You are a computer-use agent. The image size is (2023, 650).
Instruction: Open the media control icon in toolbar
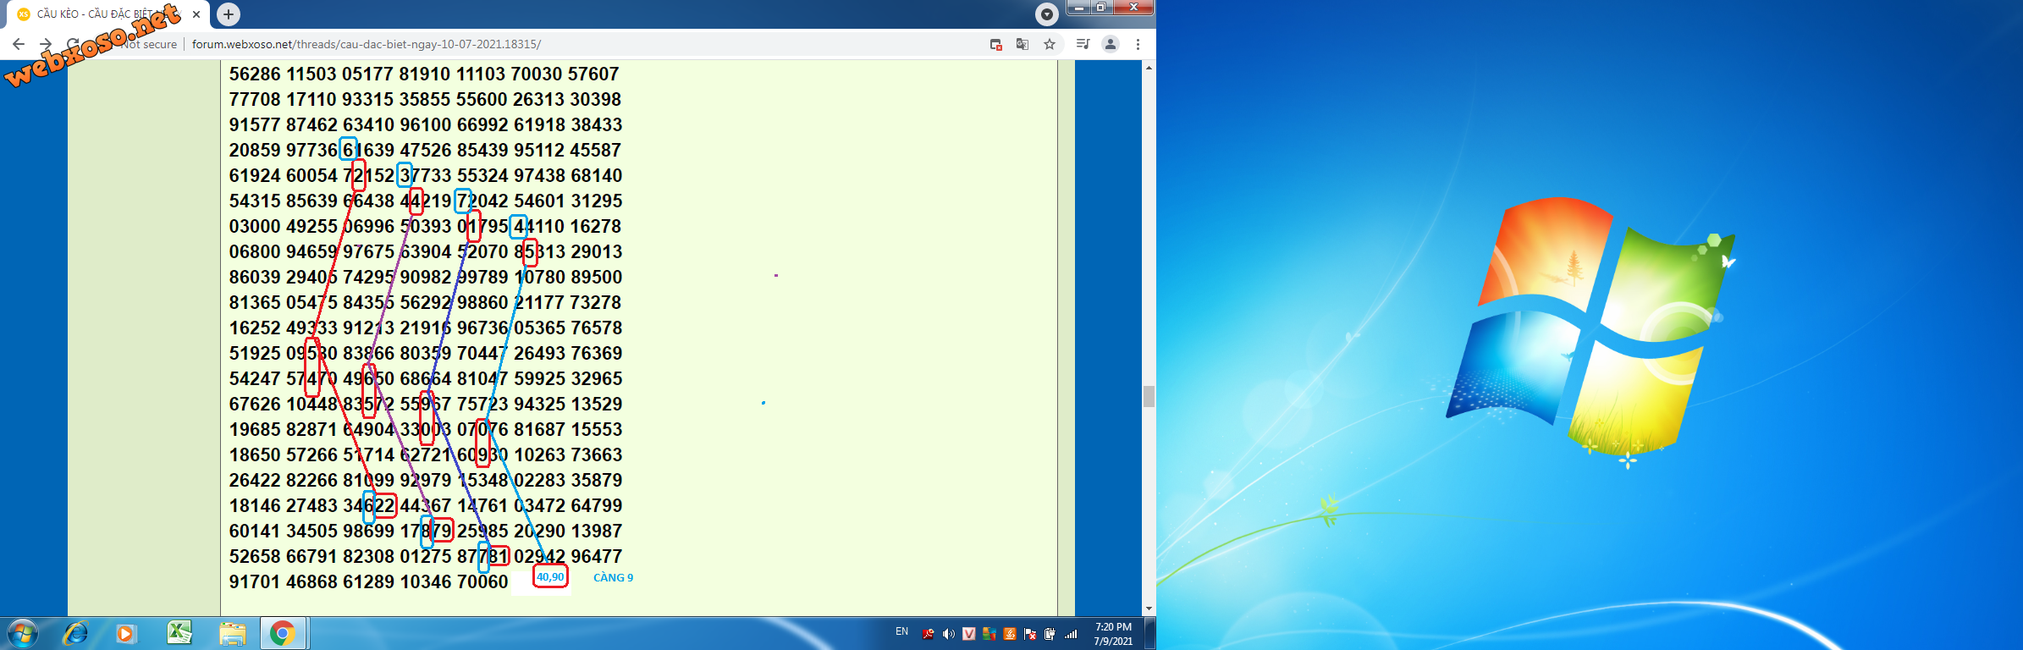pyautogui.click(x=1083, y=44)
